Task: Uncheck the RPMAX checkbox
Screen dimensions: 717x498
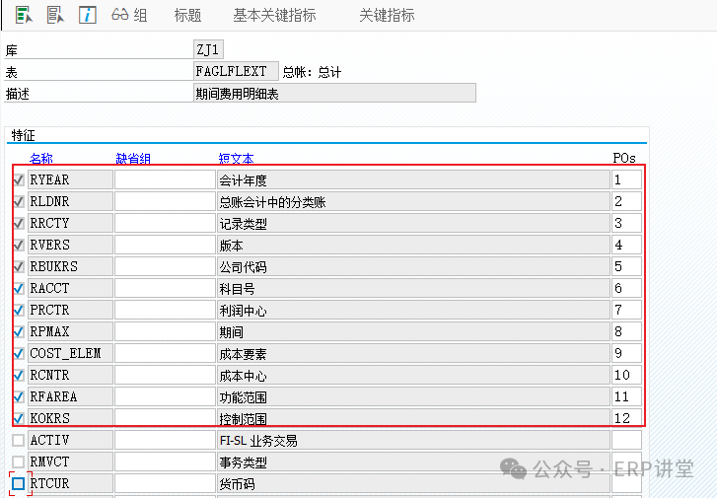Action: 19,331
